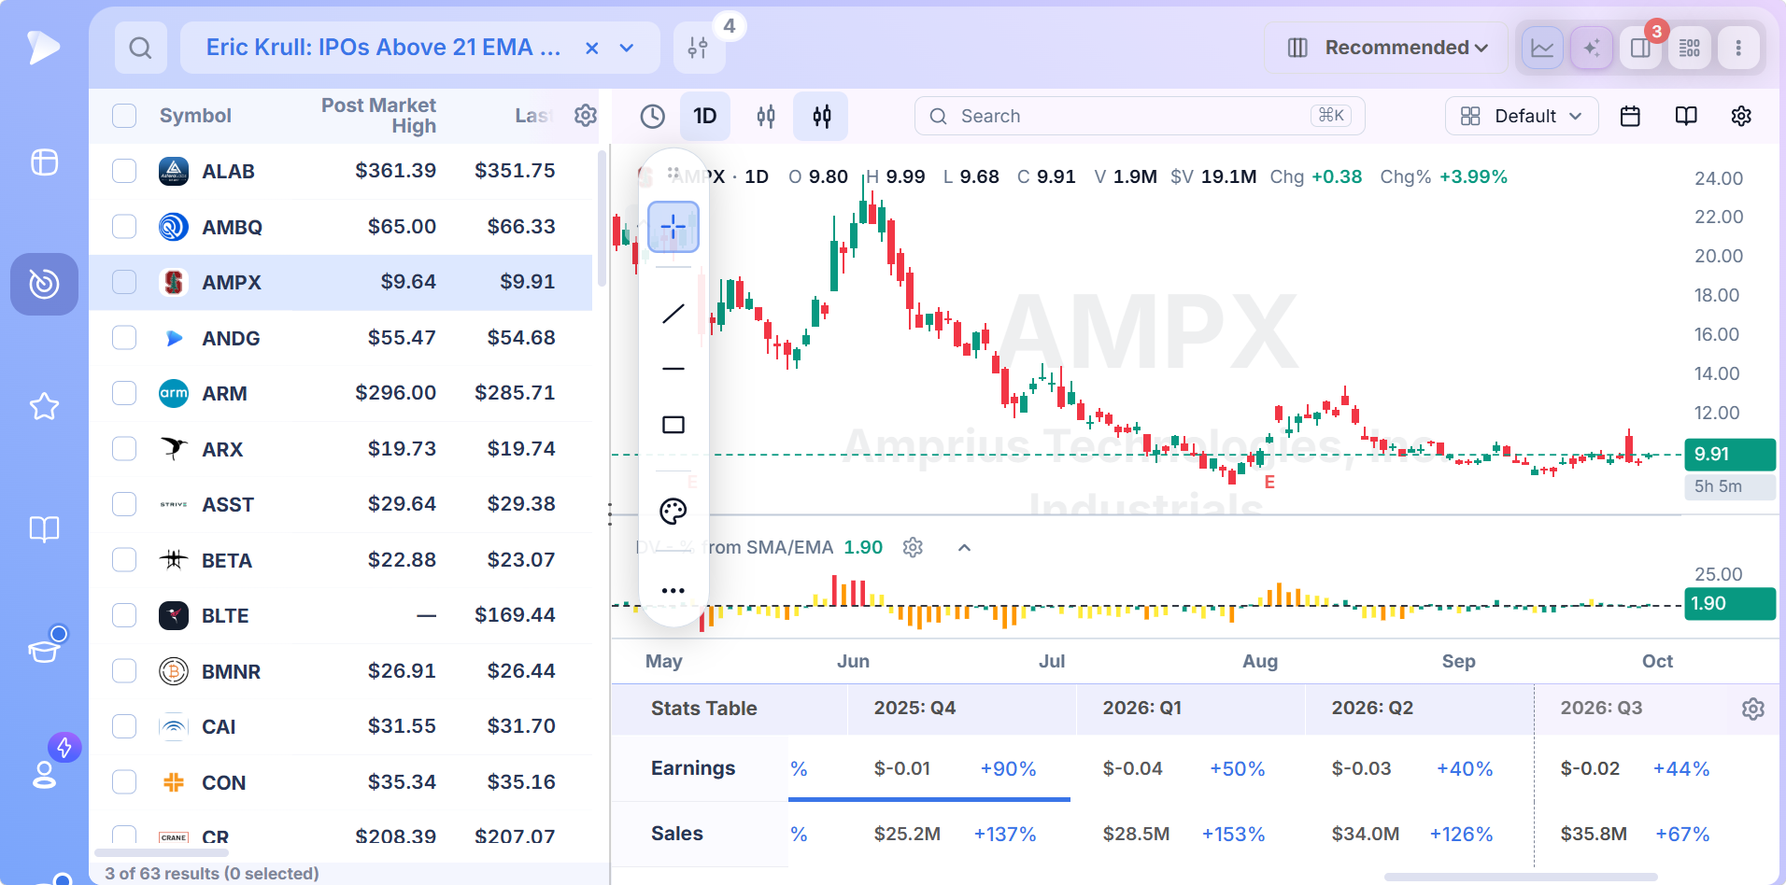Open table column settings gear
Screen dimensions: 1786x885
(586, 115)
